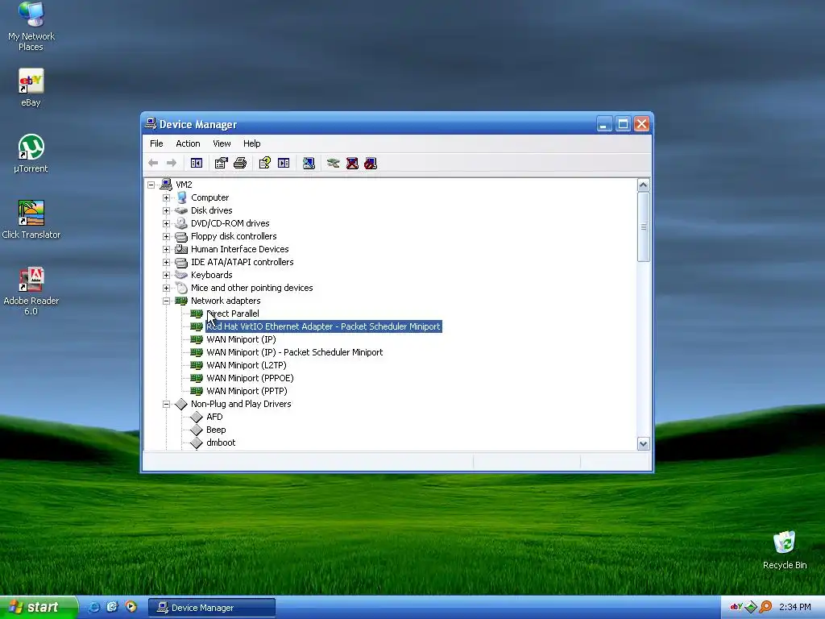Select the Click Translator desktop shortcut
Screen dimensions: 825x619
31,219
